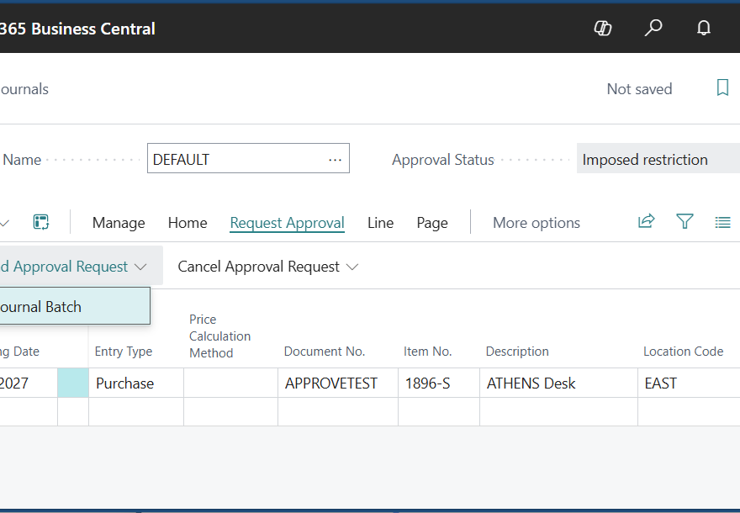
Task: Open the Line menu
Action: 380,223
